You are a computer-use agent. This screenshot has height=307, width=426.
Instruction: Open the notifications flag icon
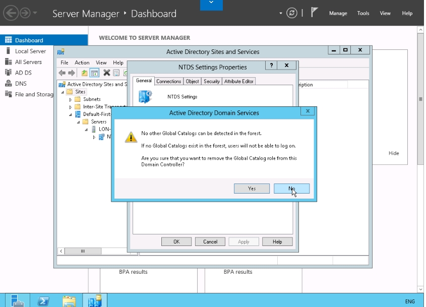point(314,13)
